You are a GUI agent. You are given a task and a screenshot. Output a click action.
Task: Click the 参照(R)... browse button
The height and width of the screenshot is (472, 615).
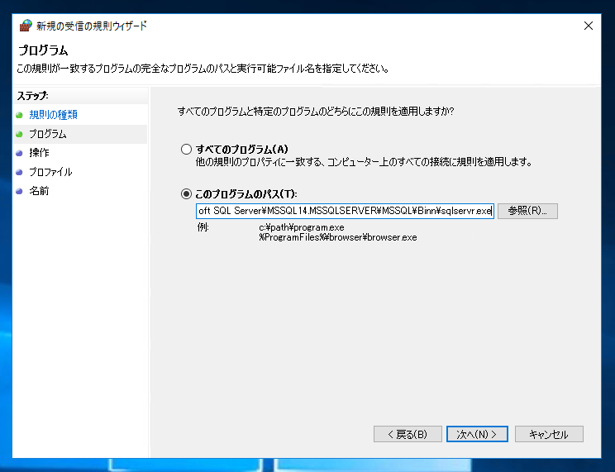click(527, 211)
